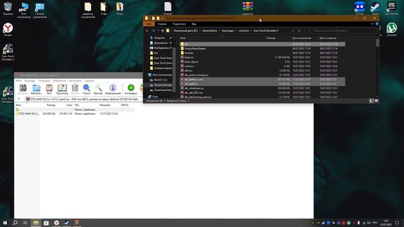404x227 pixels.
Task: Select the ETS2-MAP-DLCs folder row in WinRAR
Action: click(x=74, y=113)
